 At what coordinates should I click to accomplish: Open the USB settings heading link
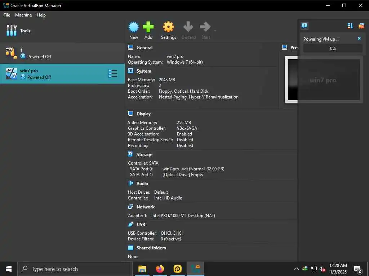141,224
